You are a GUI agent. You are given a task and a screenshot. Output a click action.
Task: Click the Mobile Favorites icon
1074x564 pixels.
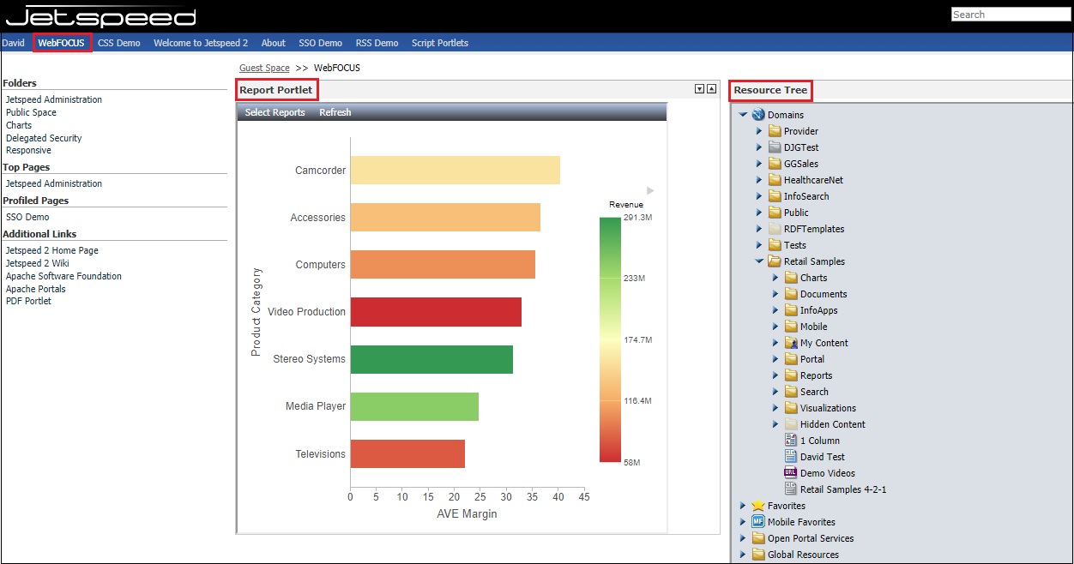coord(757,522)
